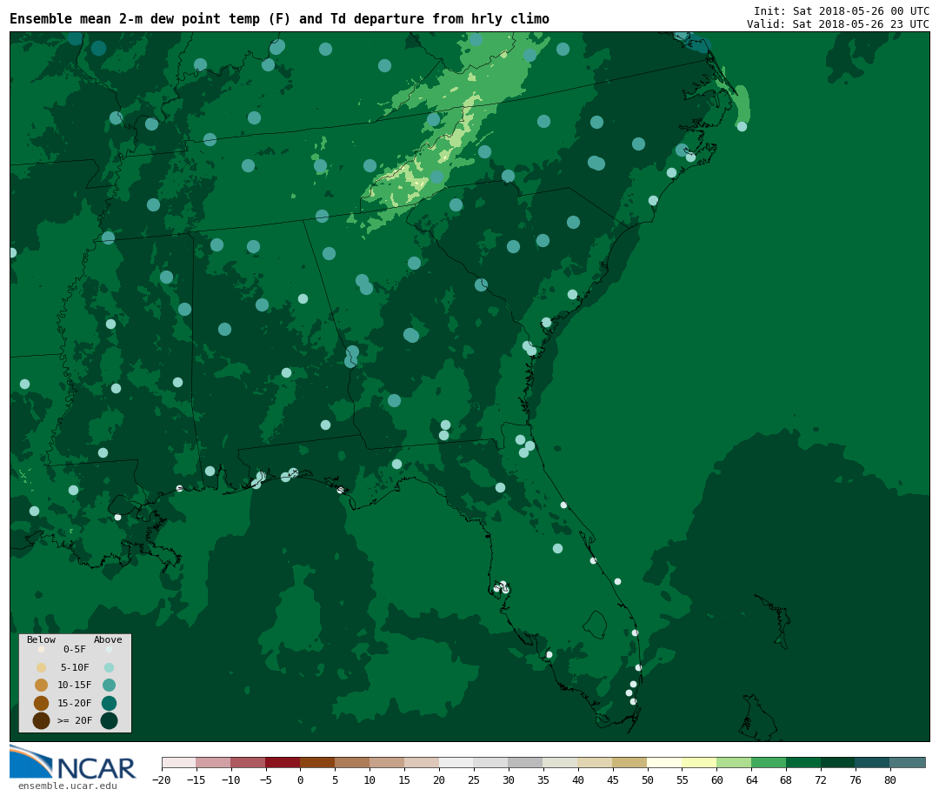Click the NCAR logo
The height and width of the screenshot is (796, 939).
pos(72,762)
